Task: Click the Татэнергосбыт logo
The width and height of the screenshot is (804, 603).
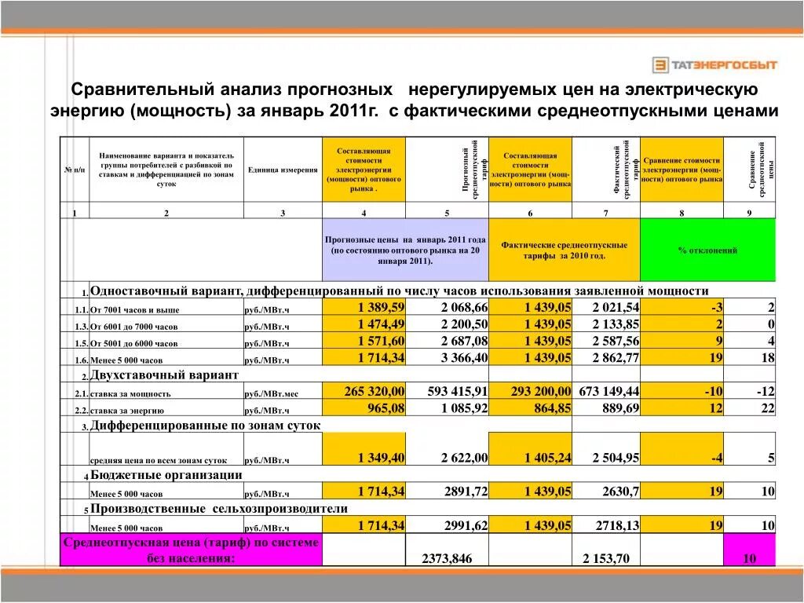Action: coord(714,65)
